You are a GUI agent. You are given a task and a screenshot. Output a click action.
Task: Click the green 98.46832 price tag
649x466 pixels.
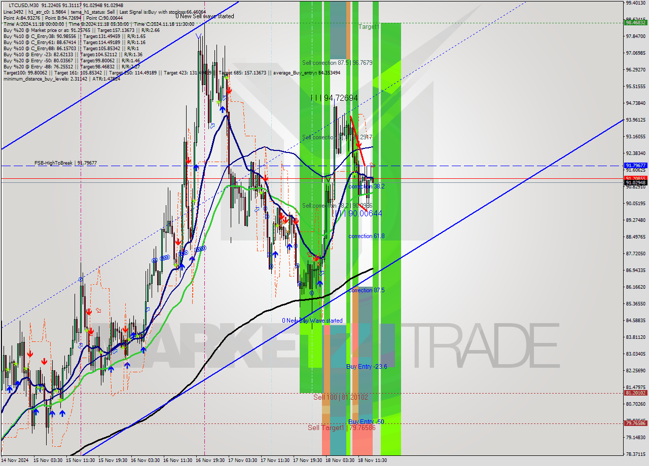point(636,22)
